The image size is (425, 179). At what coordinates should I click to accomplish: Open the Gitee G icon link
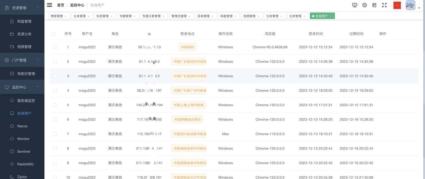click(365, 5)
